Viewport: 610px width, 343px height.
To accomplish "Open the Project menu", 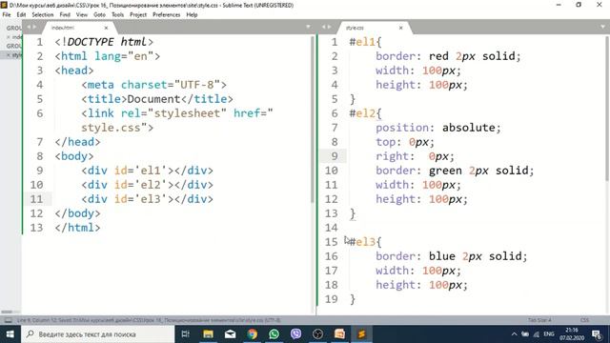I will [138, 15].
